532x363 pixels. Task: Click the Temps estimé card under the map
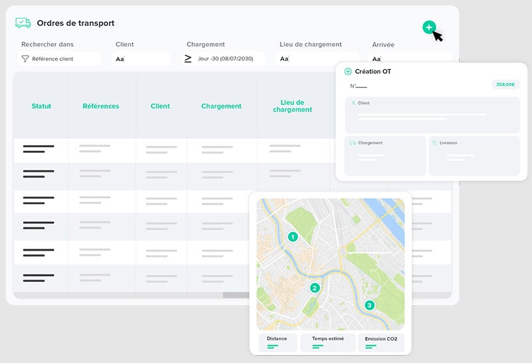pos(329,342)
